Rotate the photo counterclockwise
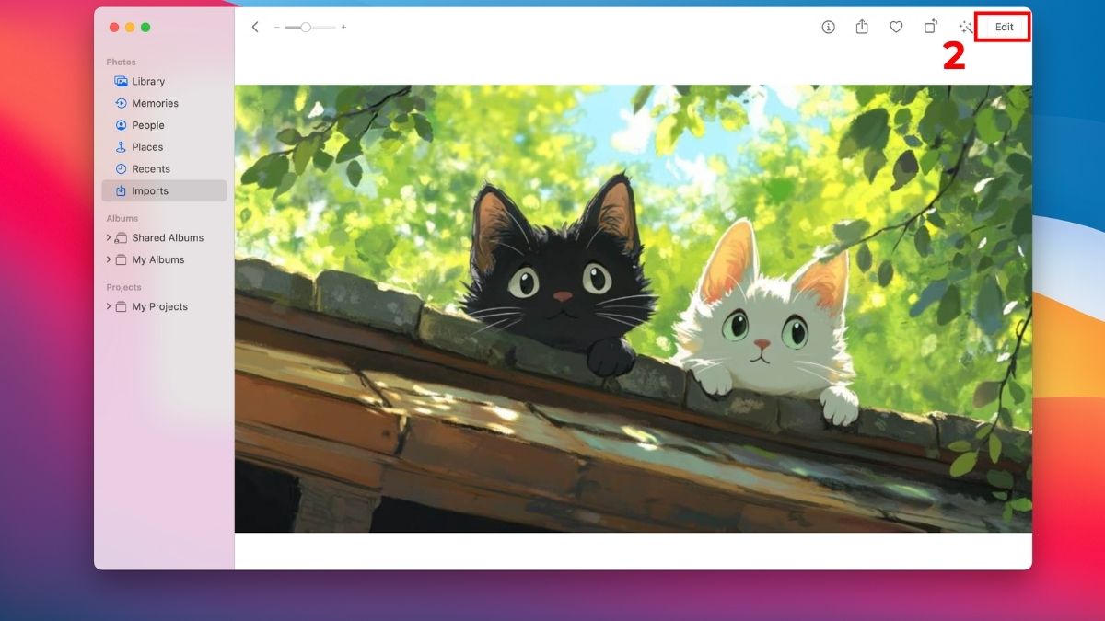This screenshot has height=621, width=1105. click(931, 27)
